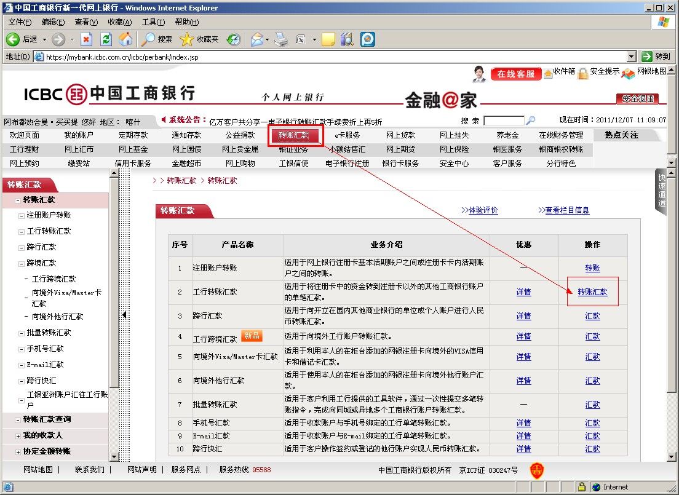Image resolution: width=679 pixels, height=495 pixels.
Task: Go back with the green 后退 arrow
Action: [x=13, y=39]
